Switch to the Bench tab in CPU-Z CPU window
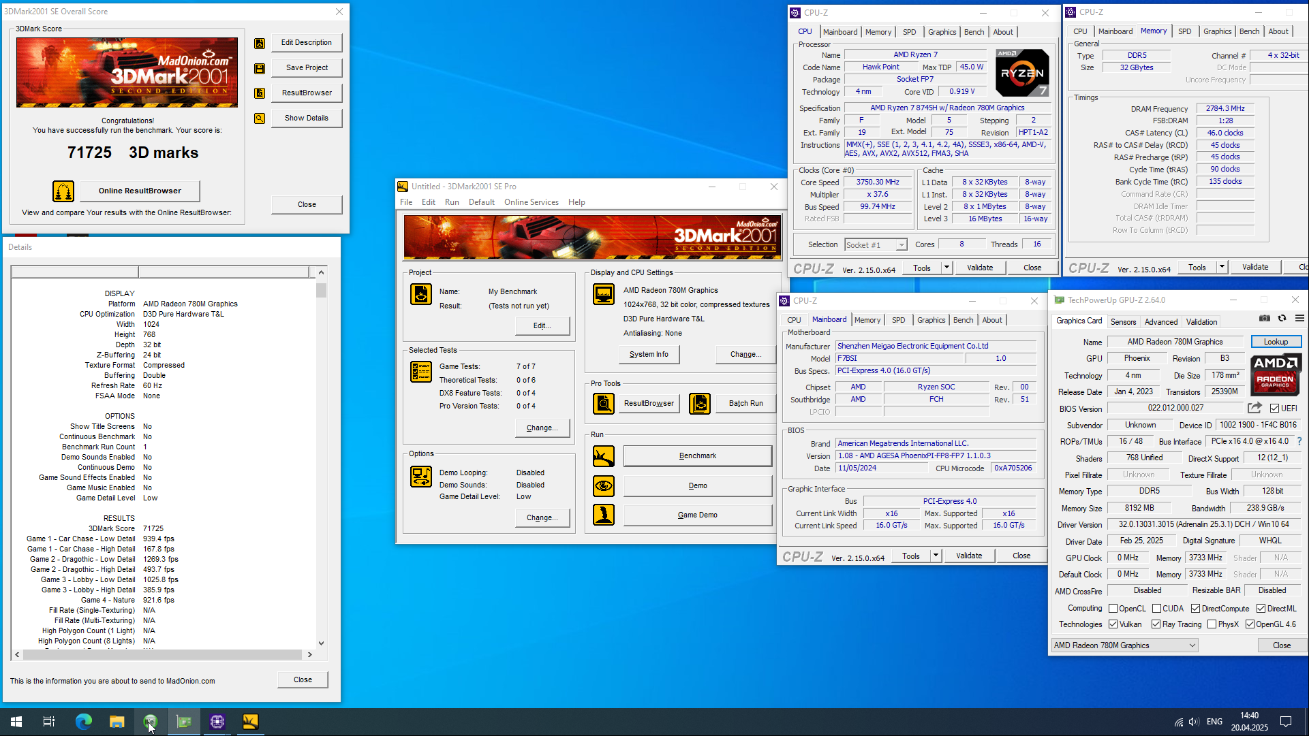Image resolution: width=1309 pixels, height=736 pixels. pos(974,32)
